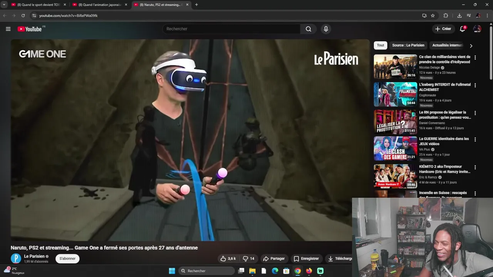
Task: Open Chrome downloads icon
Action: point(459,15)
